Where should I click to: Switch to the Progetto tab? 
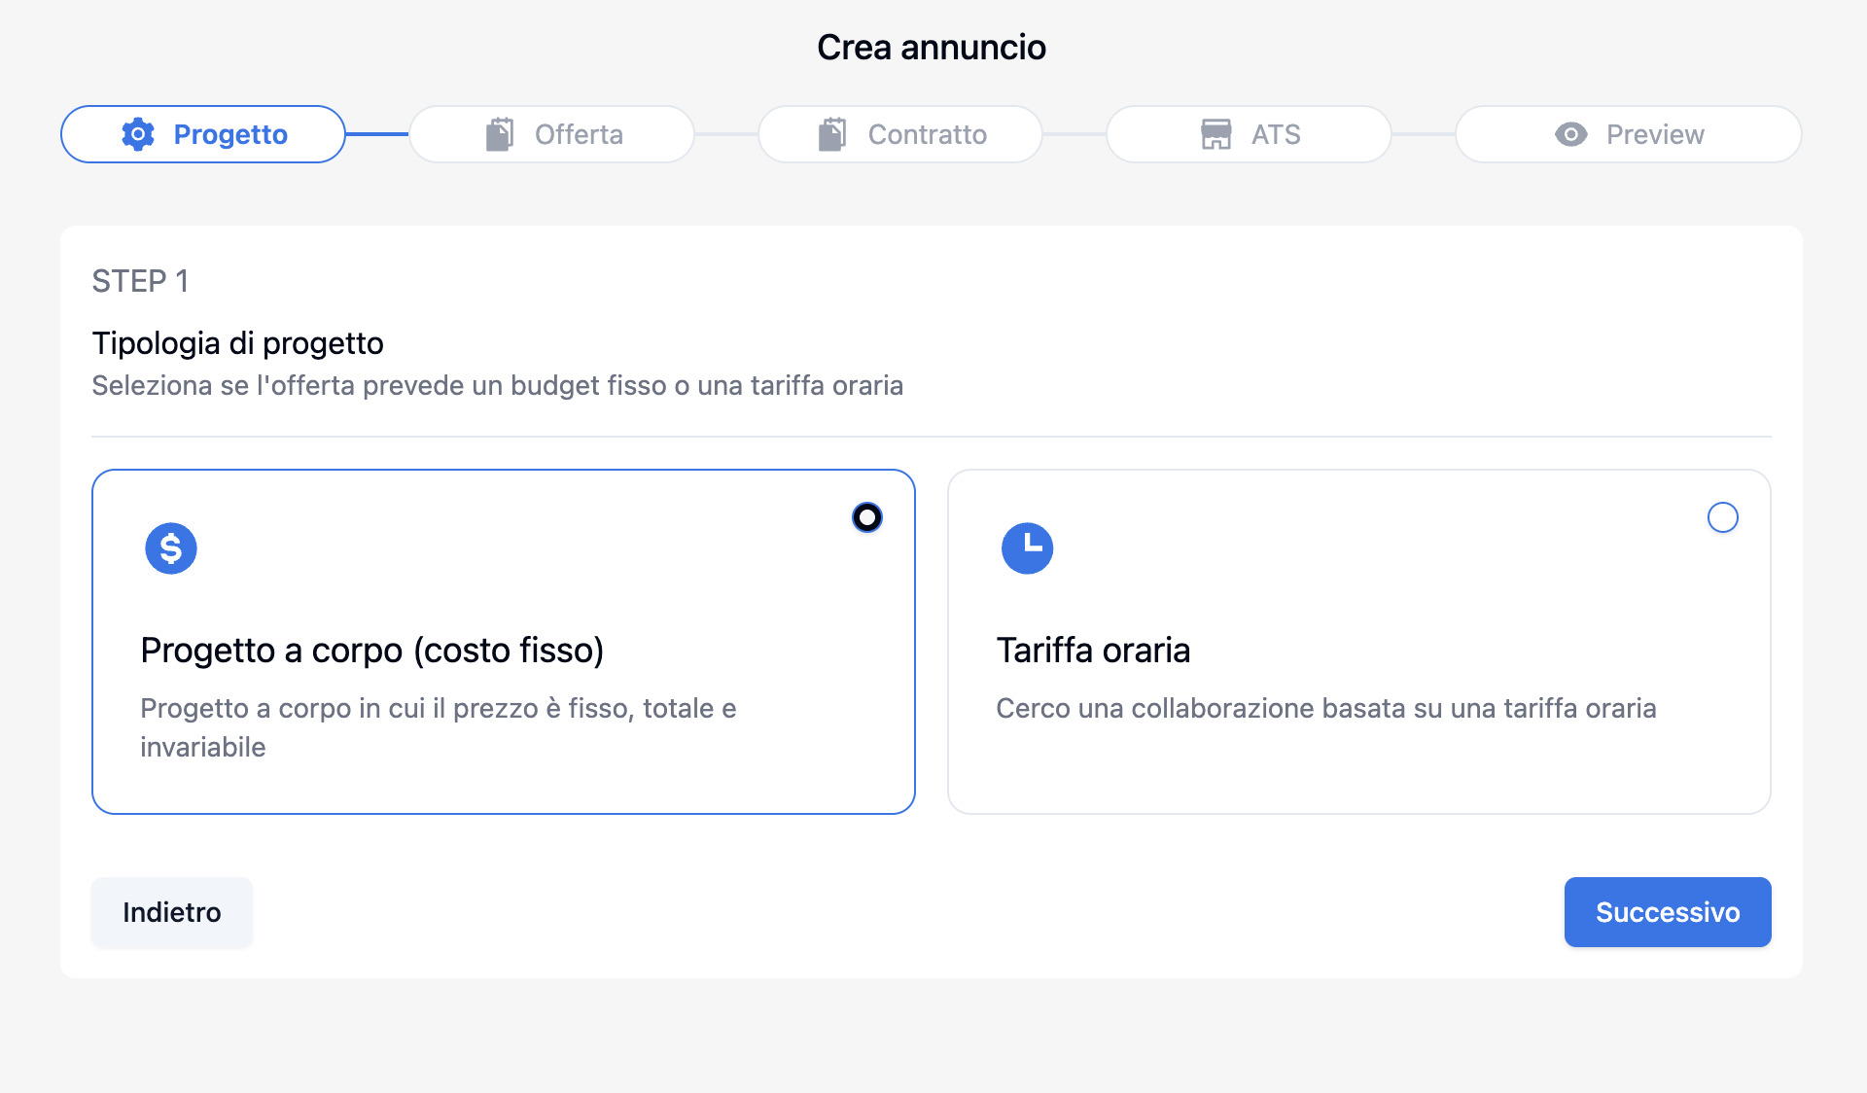tap(202, 134)
